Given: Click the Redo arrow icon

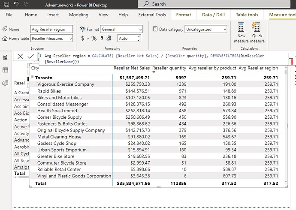Looking at the screenshot, I should tap(26, 4).
